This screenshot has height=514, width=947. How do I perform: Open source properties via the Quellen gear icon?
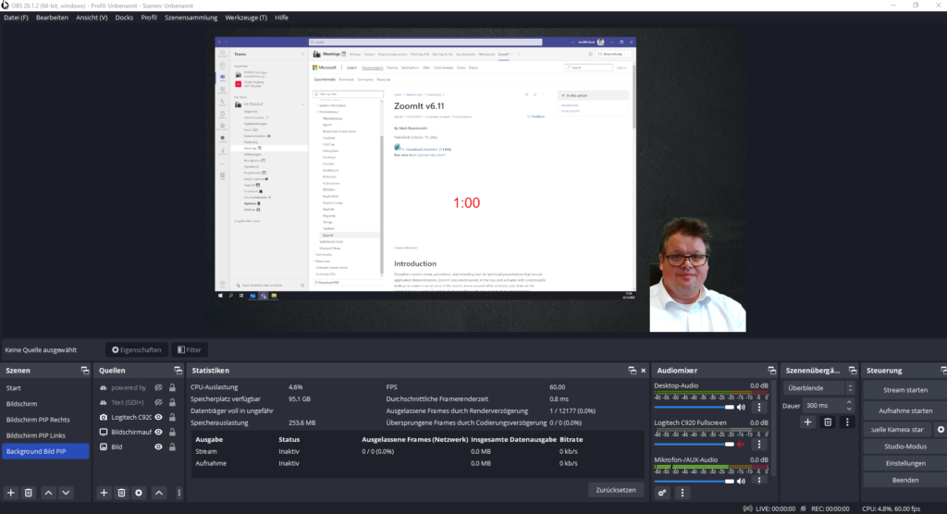(139, 493)
